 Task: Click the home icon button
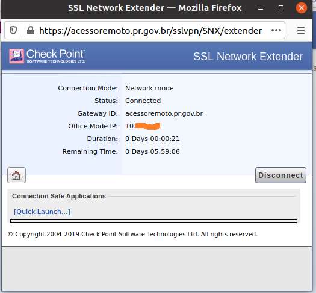(16, 175)
